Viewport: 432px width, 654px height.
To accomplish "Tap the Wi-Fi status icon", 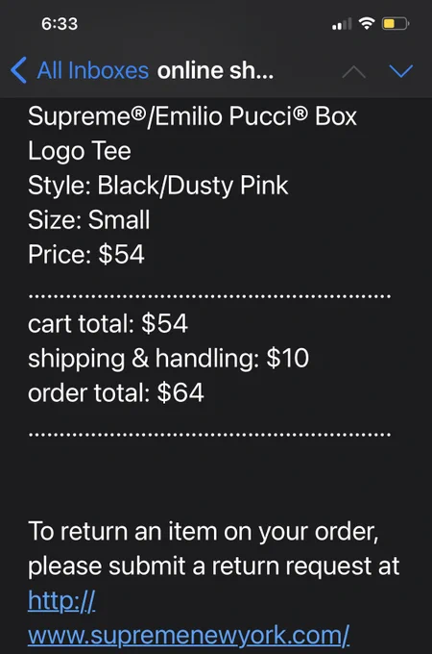I will (x=367, y=23).
